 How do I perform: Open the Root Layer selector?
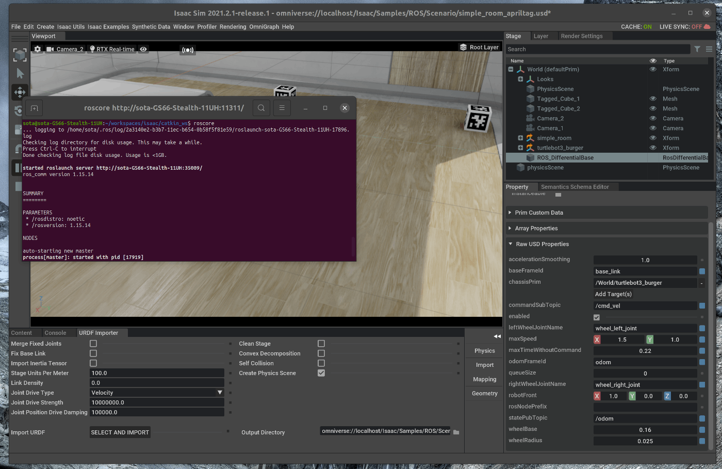click(479, 47)
